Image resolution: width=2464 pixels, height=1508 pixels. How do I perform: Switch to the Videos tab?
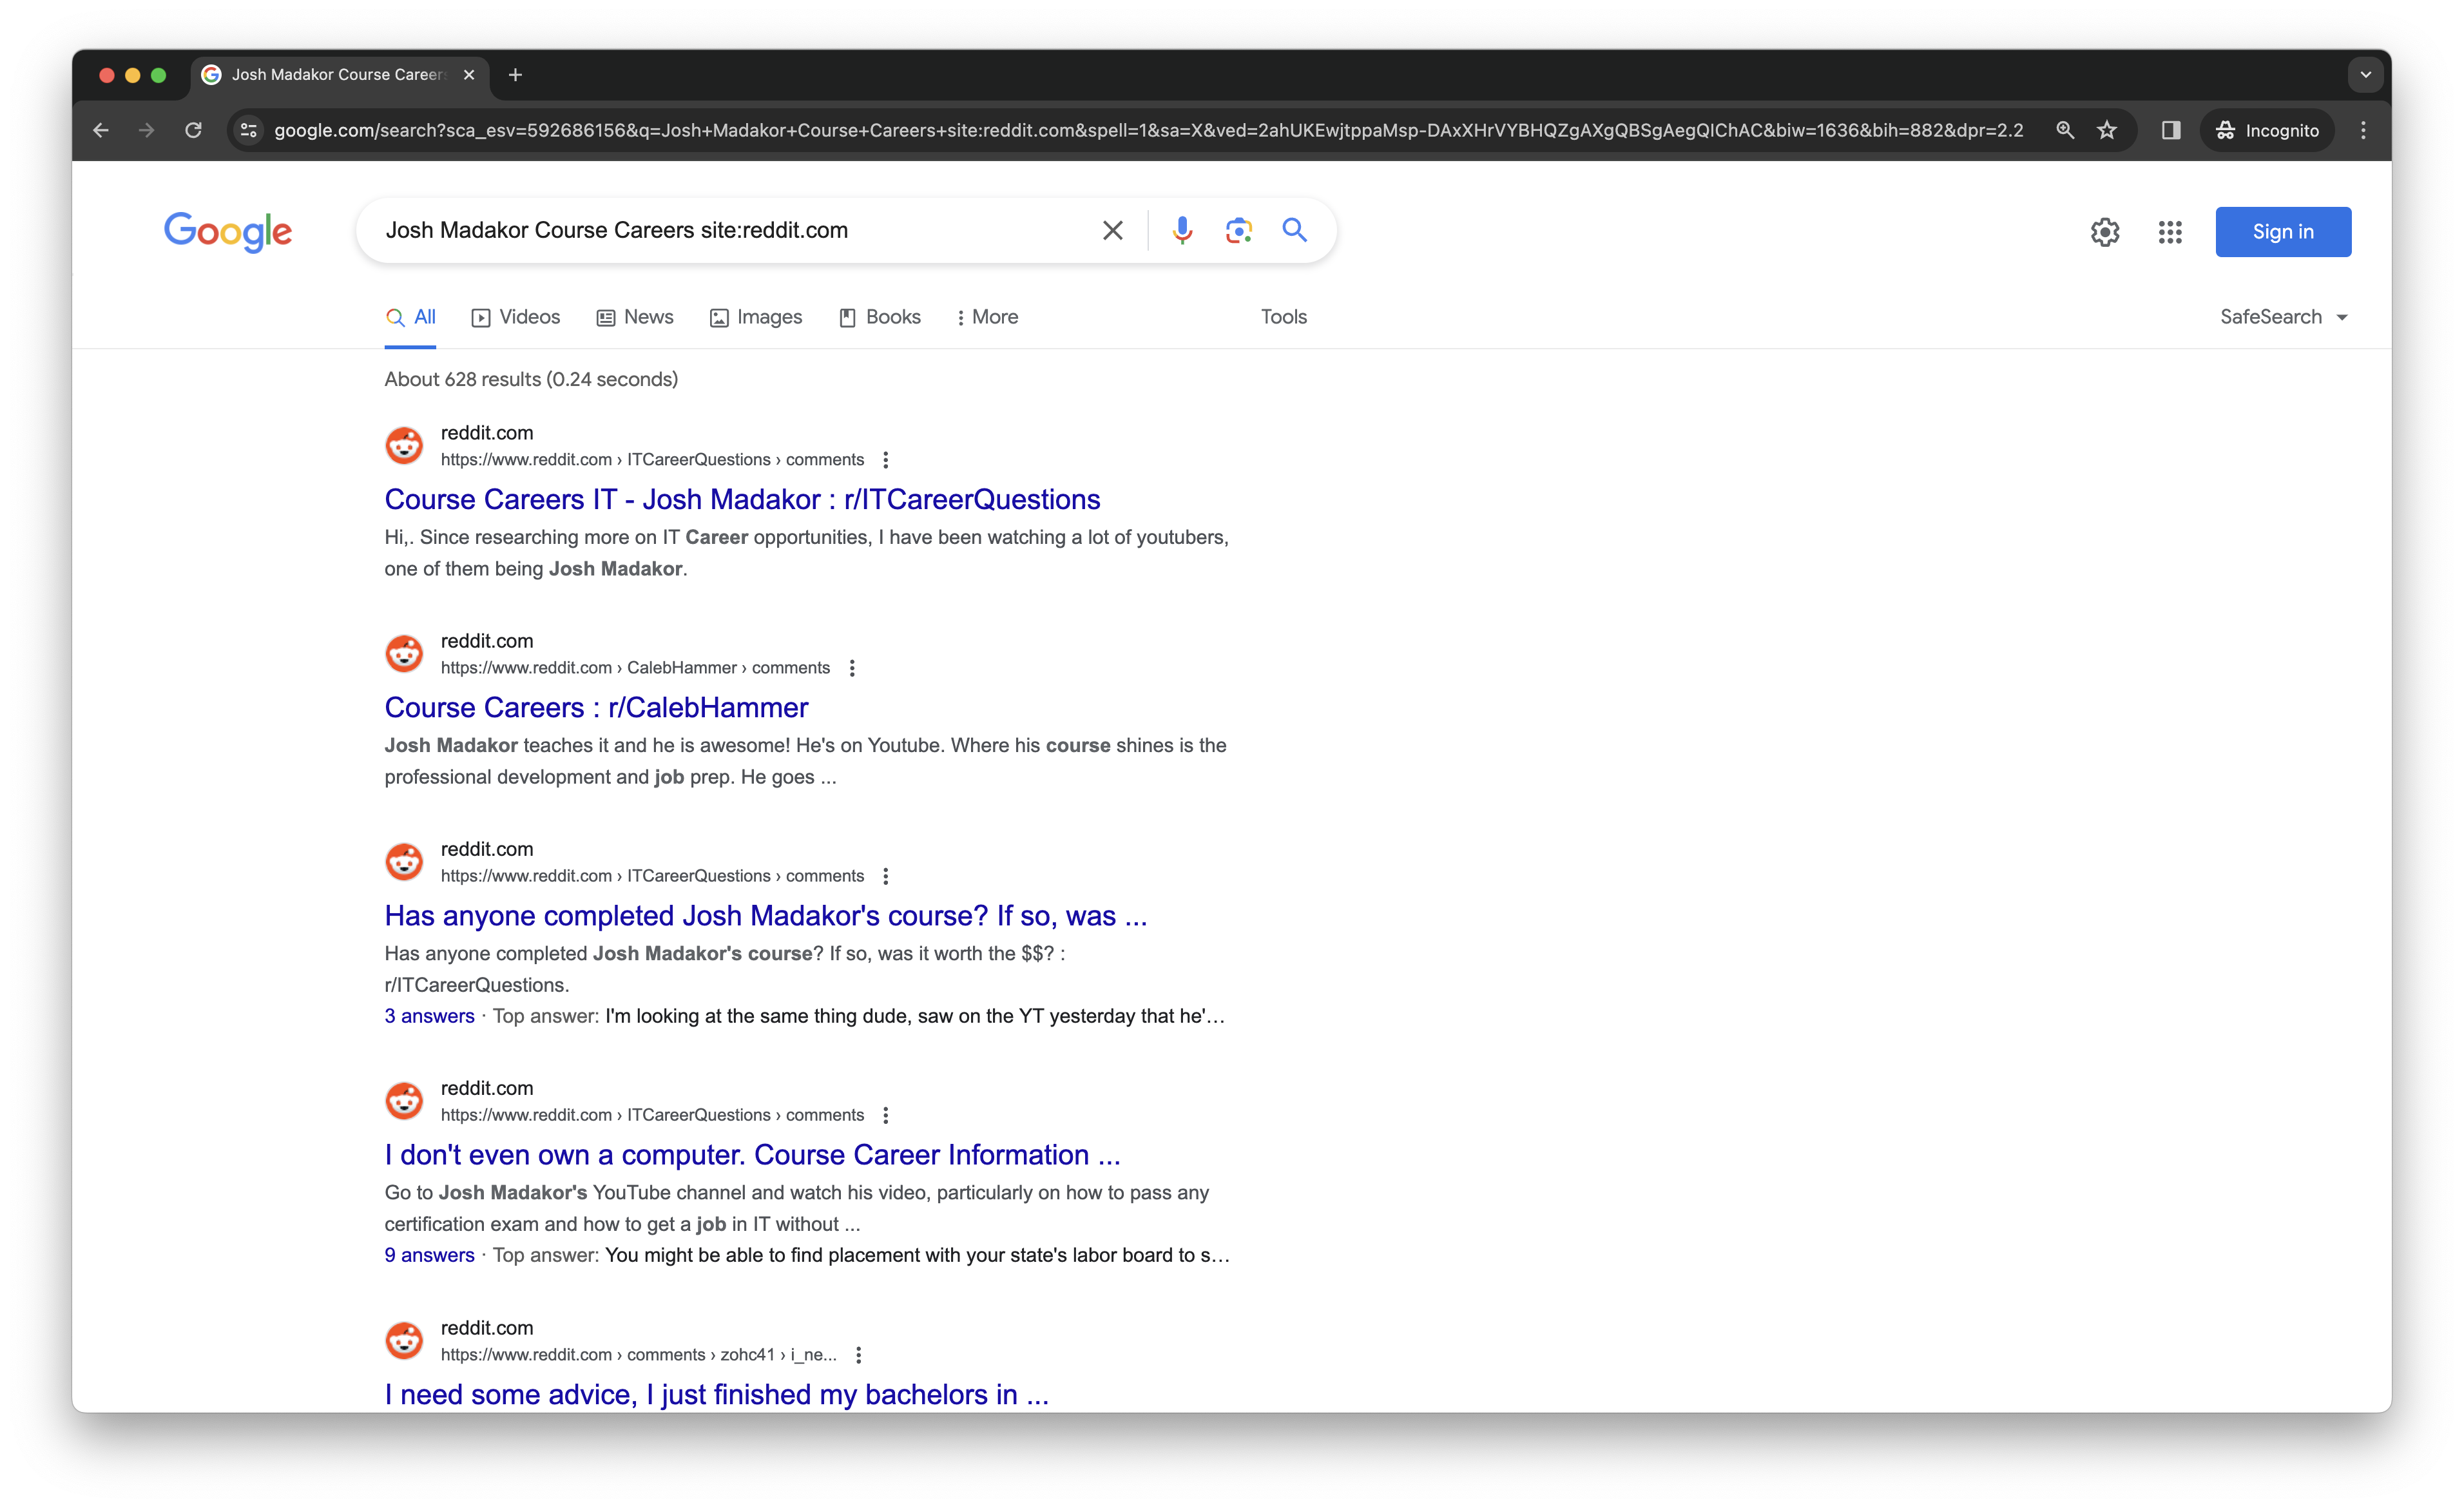click(x=516, y=317)
